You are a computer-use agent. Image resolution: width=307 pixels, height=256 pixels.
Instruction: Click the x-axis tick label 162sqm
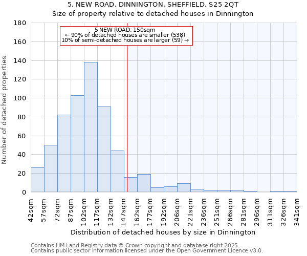(x=138, y=212)
